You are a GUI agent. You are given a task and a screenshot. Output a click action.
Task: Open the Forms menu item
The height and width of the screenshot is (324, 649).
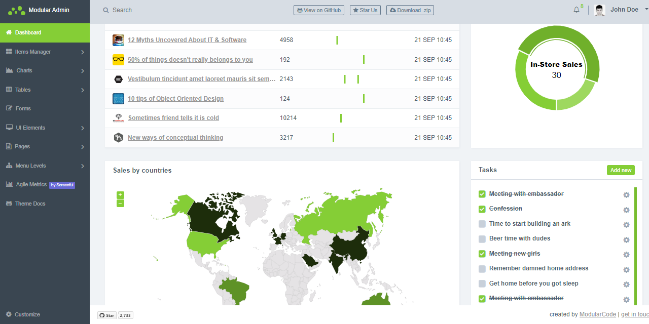click(x=45, y=108)
